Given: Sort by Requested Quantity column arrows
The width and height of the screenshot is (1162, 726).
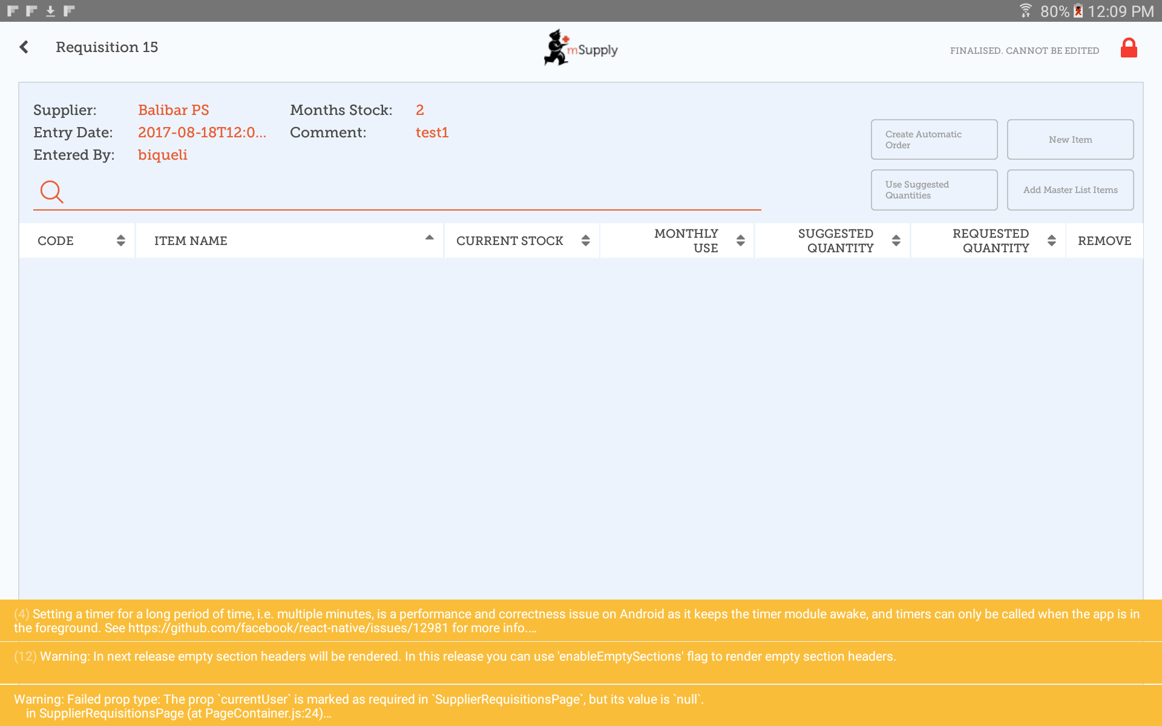Looking at the screenshot, I should click(1051, 241).
